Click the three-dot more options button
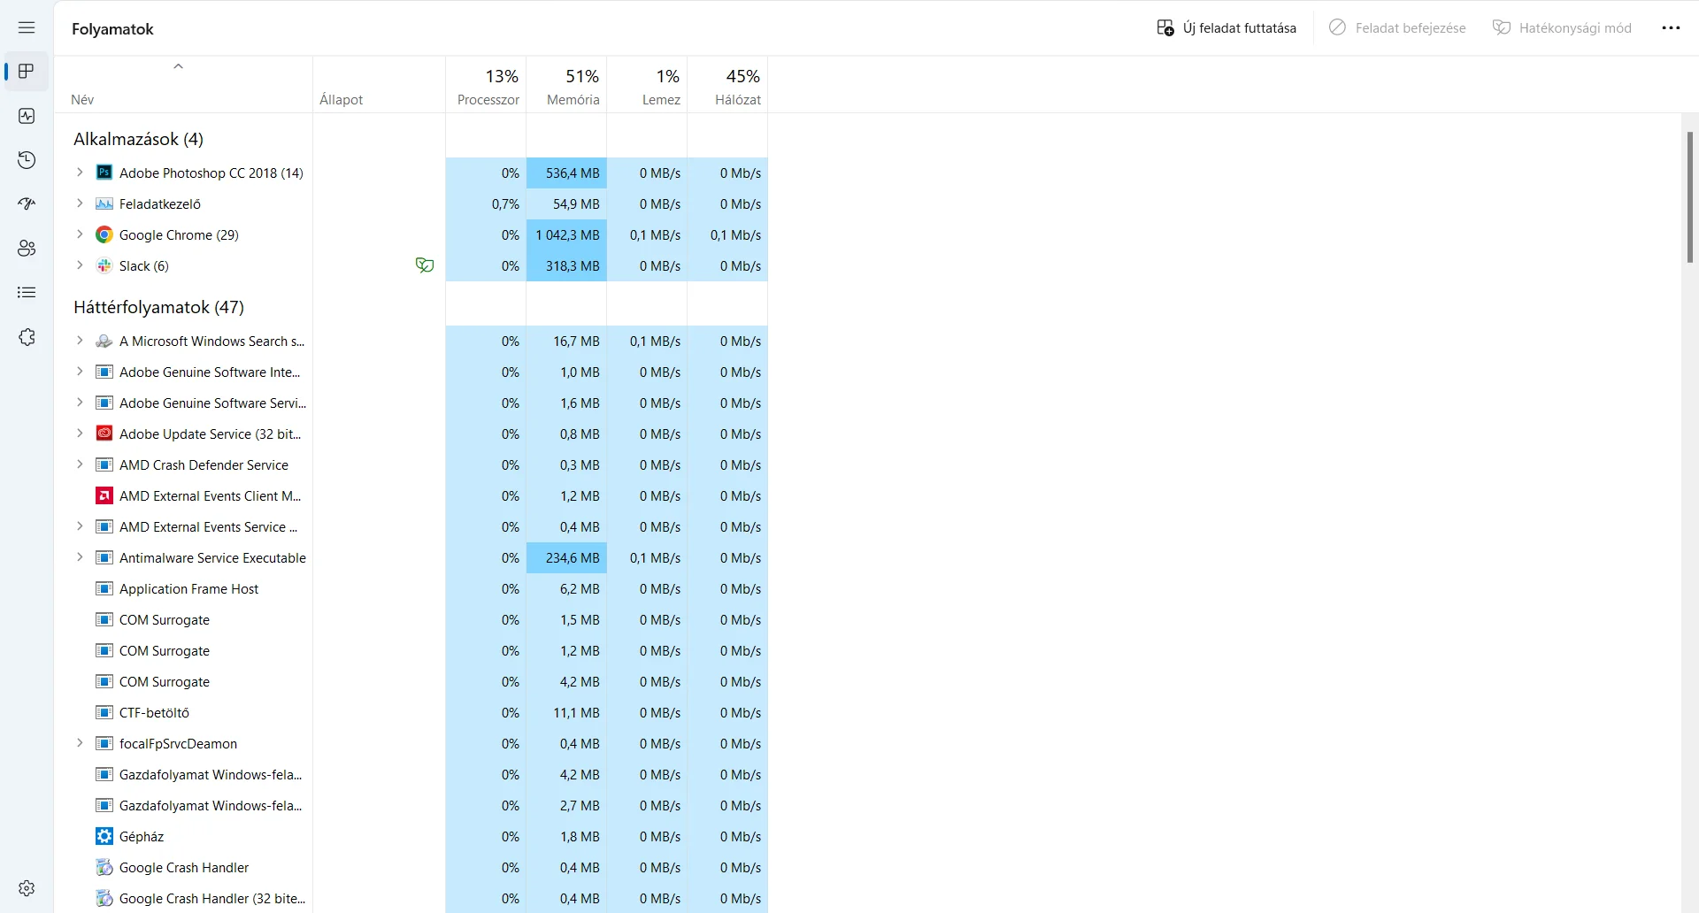The height and width of the screenshot is (913, 1699). coord(1671,28)
